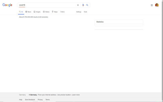
Task: Switch to the Maps tab
Action: click(x=55, y=12)
